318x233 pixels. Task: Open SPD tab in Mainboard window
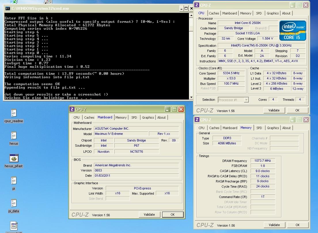pyautogui.click(x=134, y=118)
